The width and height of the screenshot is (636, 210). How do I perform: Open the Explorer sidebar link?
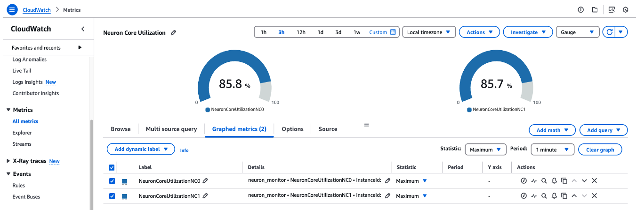[22, 133]
